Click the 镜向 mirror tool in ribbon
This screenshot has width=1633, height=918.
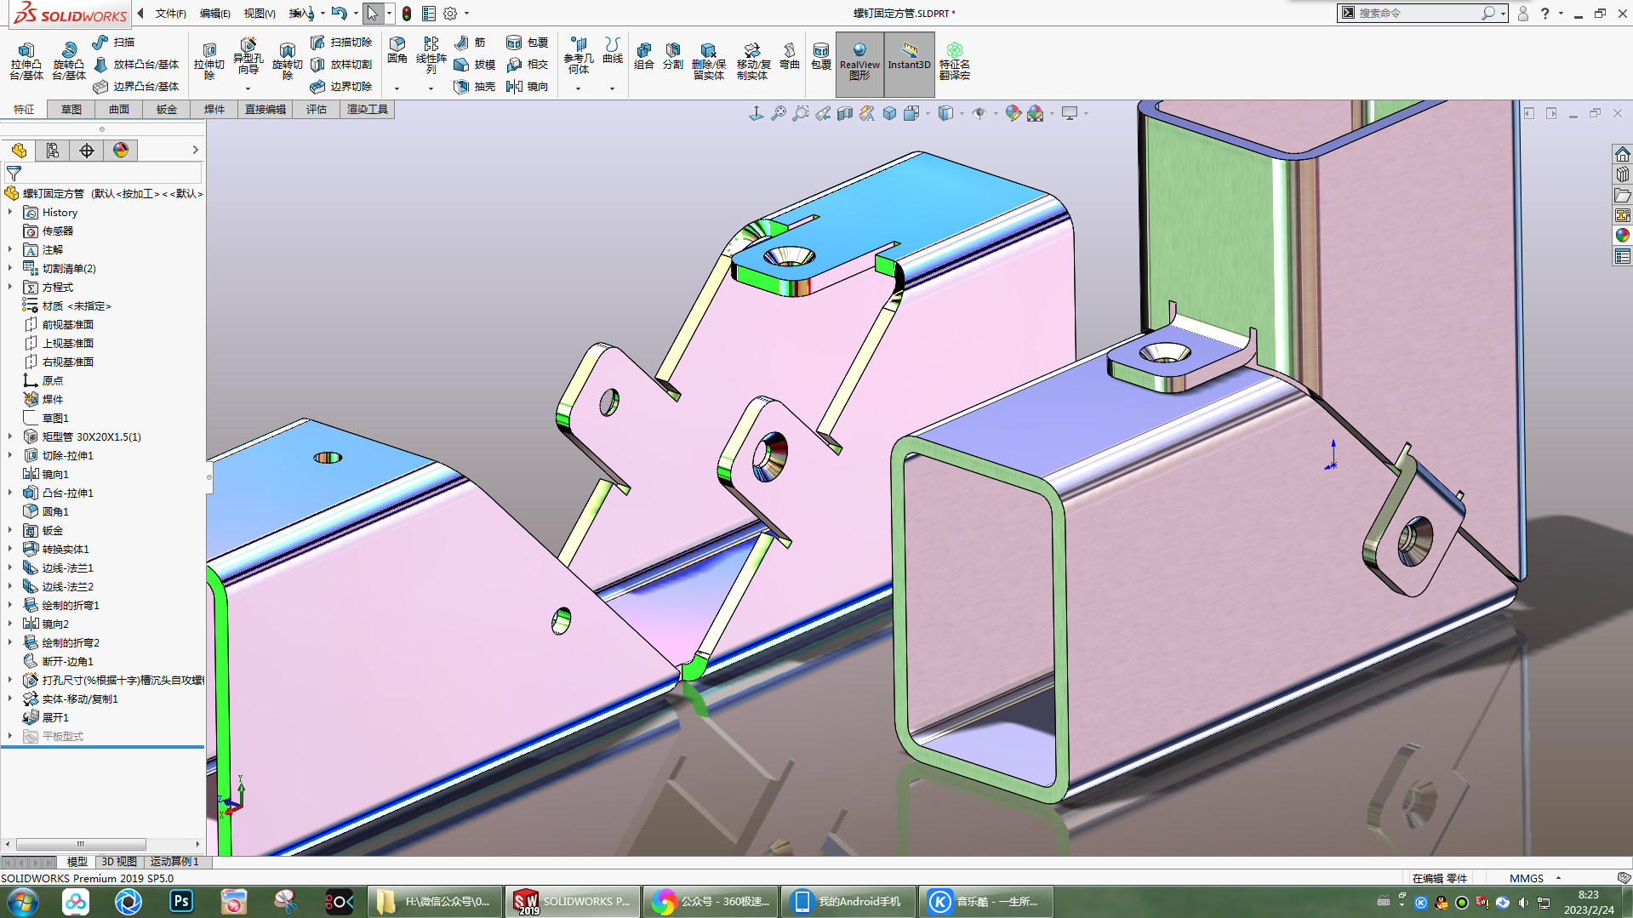[x=528, y=86]
